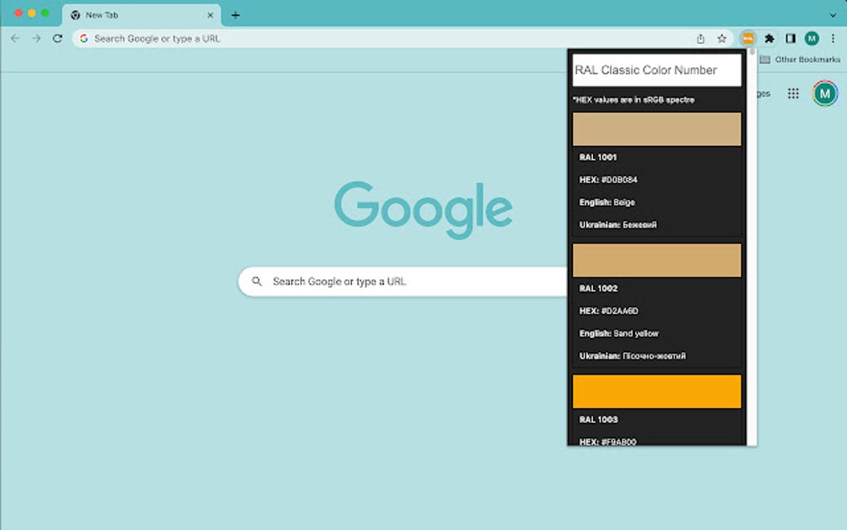The image size is (847, 530).
Task: Open a new tab with the plus button
Action: (x=237, y=14)
